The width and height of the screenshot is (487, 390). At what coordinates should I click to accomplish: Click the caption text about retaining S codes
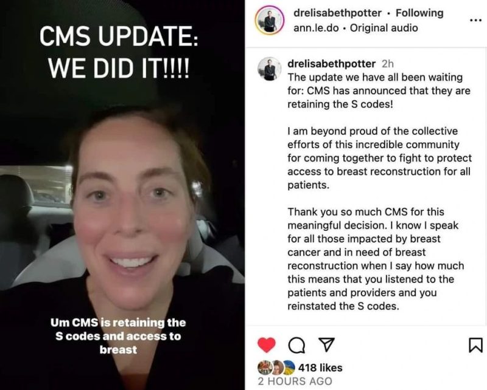click(379, 91)
